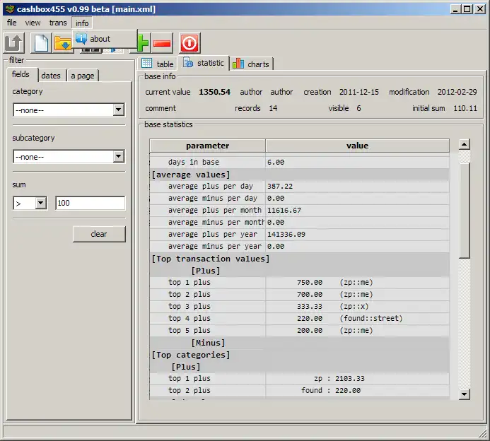This screenshot has height=441, width=490.
Task: Add a transaction with green plus icon
Action: [144, 43]
